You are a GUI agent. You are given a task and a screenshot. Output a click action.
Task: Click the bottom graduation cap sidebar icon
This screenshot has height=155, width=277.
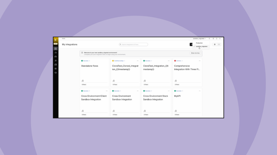[55, 73]
